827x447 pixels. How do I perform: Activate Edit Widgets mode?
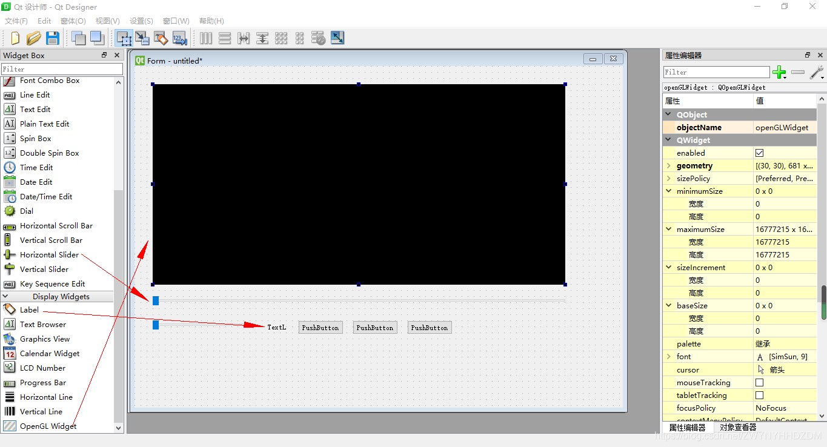point(124,38)
